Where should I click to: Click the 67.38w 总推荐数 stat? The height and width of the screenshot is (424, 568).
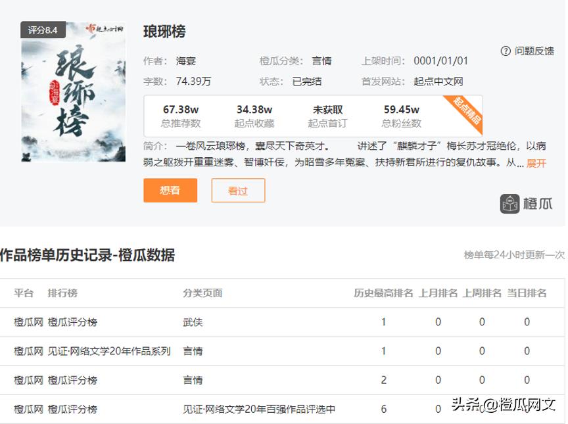click(x=181, y=116)
